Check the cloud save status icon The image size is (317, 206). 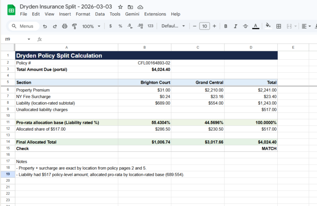(x=140, y=7)
